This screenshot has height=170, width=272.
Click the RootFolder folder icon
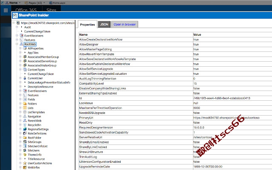click(x=25, y=138)
